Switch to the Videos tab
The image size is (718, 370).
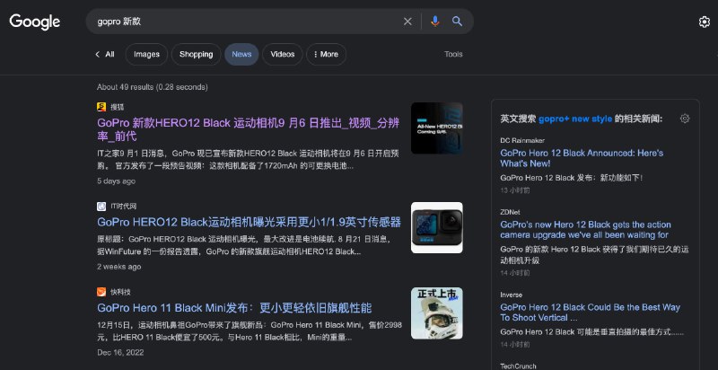tap(283, 55)
